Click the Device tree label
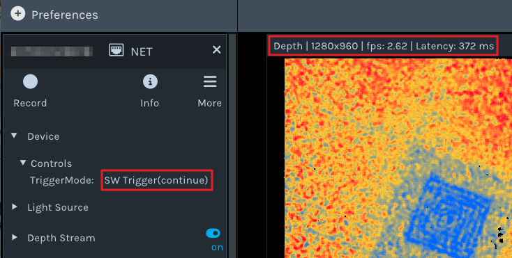The image size is (512, 258). [x=43, y=136]
